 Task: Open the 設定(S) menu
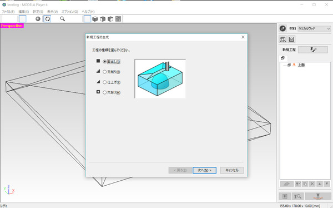point(38,12)
